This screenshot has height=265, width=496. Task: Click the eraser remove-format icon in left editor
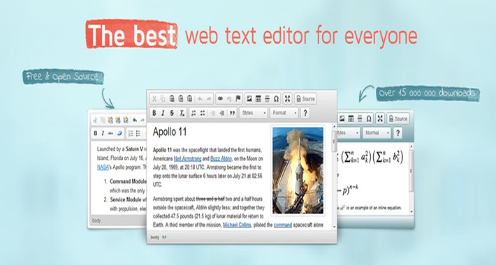[119, 134]
